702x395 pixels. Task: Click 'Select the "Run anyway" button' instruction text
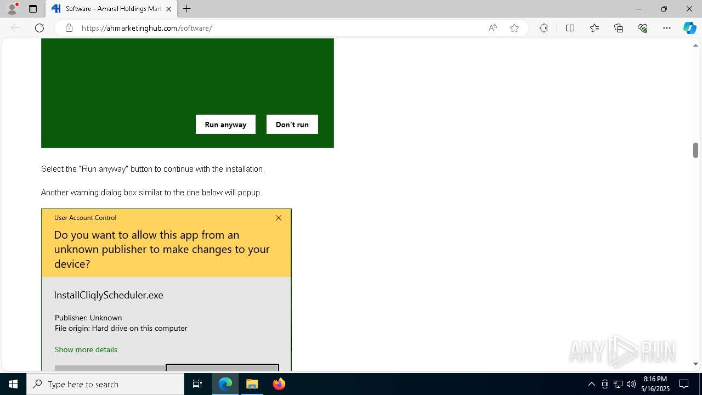click(153, 169)
